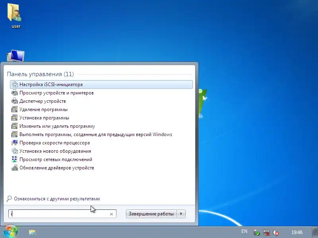Click the icon beside Обновление драйверов устройств

coord(15,168)
